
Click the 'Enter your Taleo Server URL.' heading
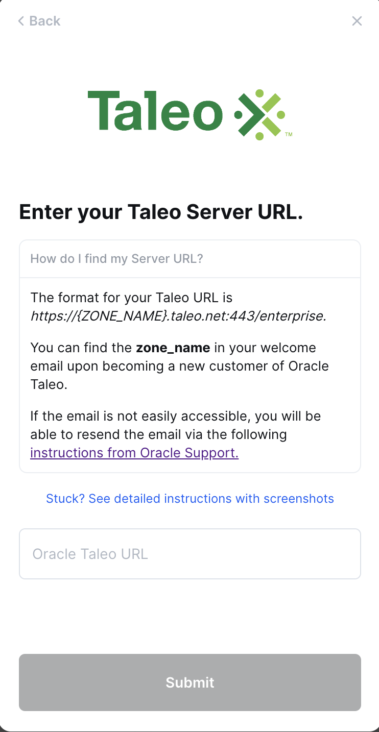[161, 212]
